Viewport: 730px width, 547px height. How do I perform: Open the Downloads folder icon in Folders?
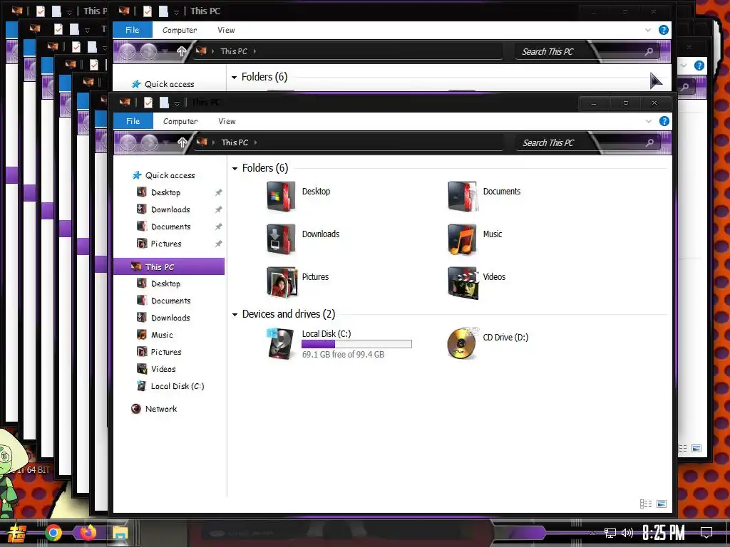[x=281, y=239]
